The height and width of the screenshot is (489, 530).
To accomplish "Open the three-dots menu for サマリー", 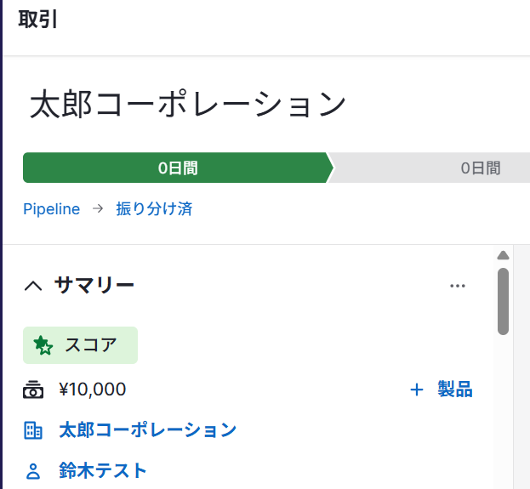I will [458, 286].
